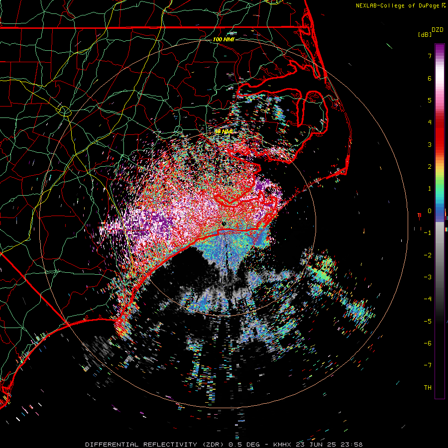This screenshot has width=448, height=448.
Task: Click the 7 tick on the color scale
Action: [x=430, y=56]
